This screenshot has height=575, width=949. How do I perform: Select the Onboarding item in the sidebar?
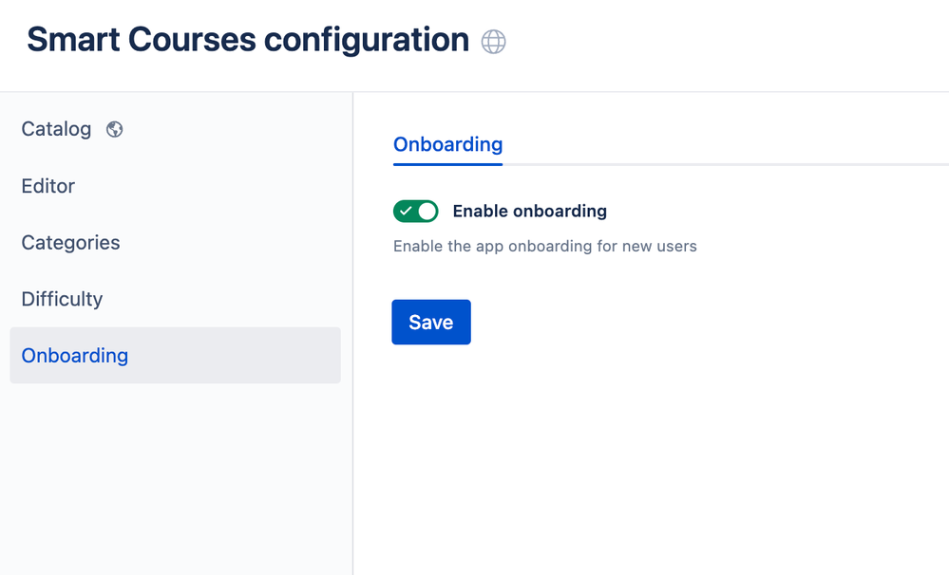tap(75, 356)
